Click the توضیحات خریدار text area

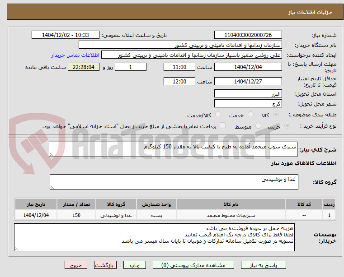pos(154,237)
